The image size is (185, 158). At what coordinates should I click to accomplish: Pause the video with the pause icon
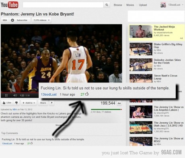coord(6,95)
